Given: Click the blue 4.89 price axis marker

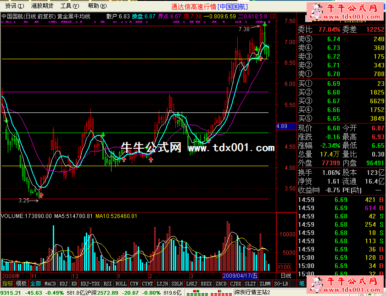Looking at the screenshot, I should point(286,126).
